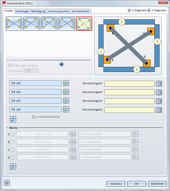Click point select icon in row D
Image resolution: width=170 pixels, height=191 pixels.
(x=136, y=157)
